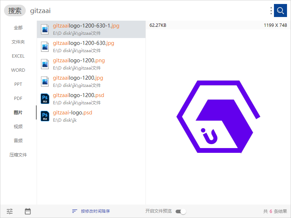Image resolution: width=291 pixels, height=218 pixels.
Task: Click the 1199 X 748 dimensions text
Action: [275, 25]
